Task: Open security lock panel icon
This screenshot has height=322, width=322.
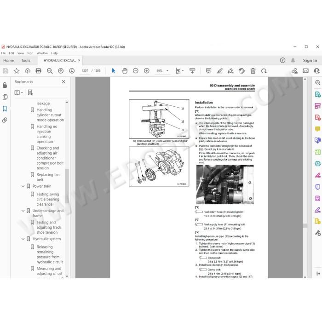Action: (5, 85)
